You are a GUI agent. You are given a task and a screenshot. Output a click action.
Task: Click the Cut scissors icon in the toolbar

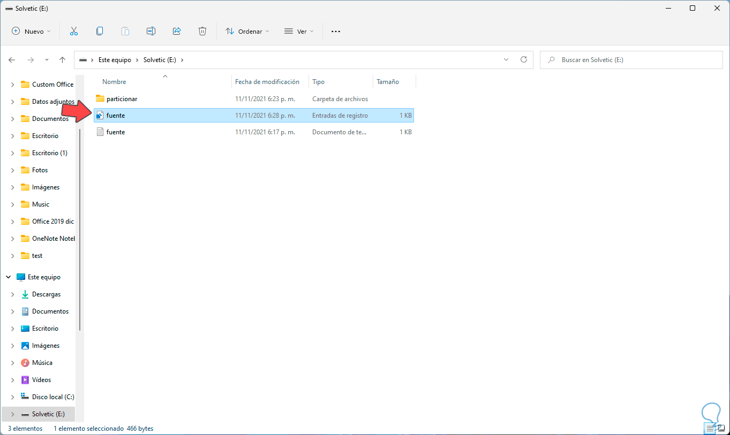74,32
